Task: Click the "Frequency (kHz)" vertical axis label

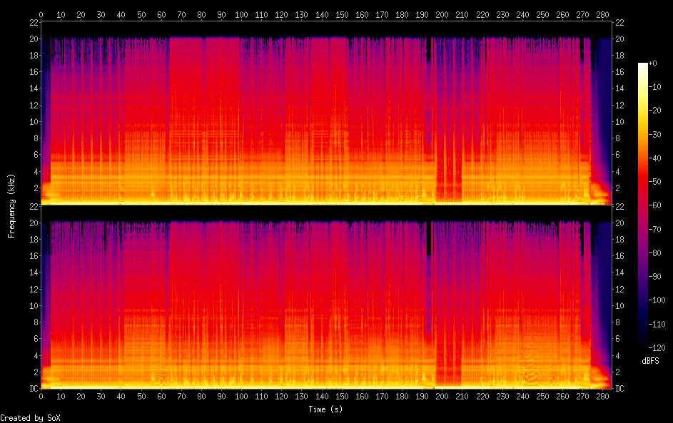Action: pos(11,205)
